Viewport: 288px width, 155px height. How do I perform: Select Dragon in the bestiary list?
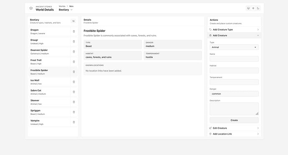(49, 32)
